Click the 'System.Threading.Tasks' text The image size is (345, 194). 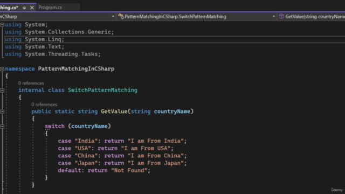coord(61,54)
